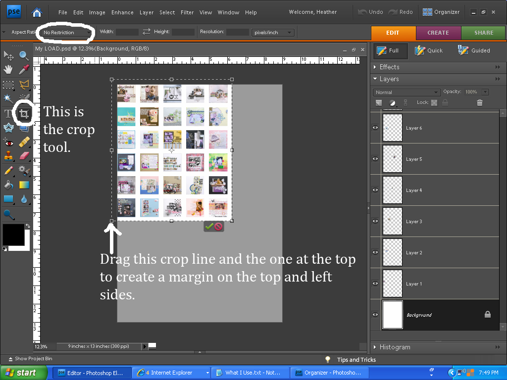This screenshot has height=380, width=507.
Task: Open the Enhance menu
Action: tap(122, 12)
